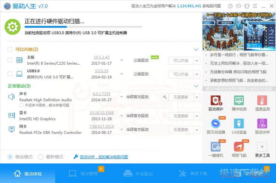Open version dropdown for 声卡 6.0.1.7255
Screen dimensions: 276x183
click(121, 97)
